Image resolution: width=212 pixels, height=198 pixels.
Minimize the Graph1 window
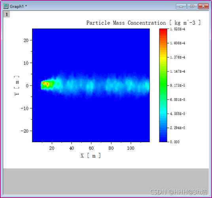181,6
